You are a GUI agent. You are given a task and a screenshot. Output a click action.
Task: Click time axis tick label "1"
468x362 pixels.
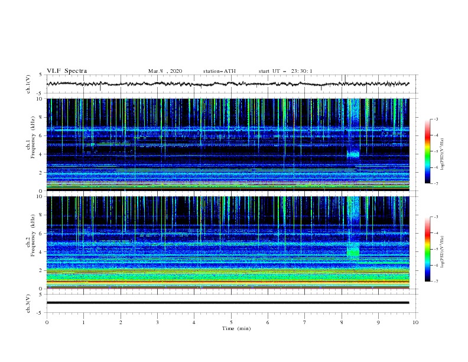(x=83, y=322)
